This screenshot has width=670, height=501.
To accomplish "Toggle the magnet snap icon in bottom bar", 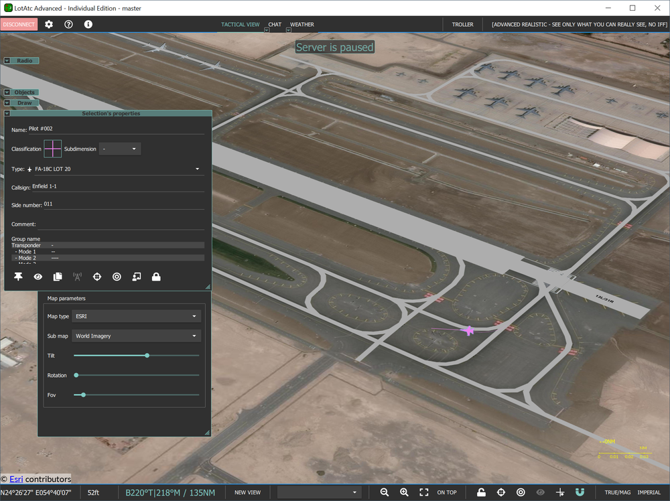I will [580, 492].
